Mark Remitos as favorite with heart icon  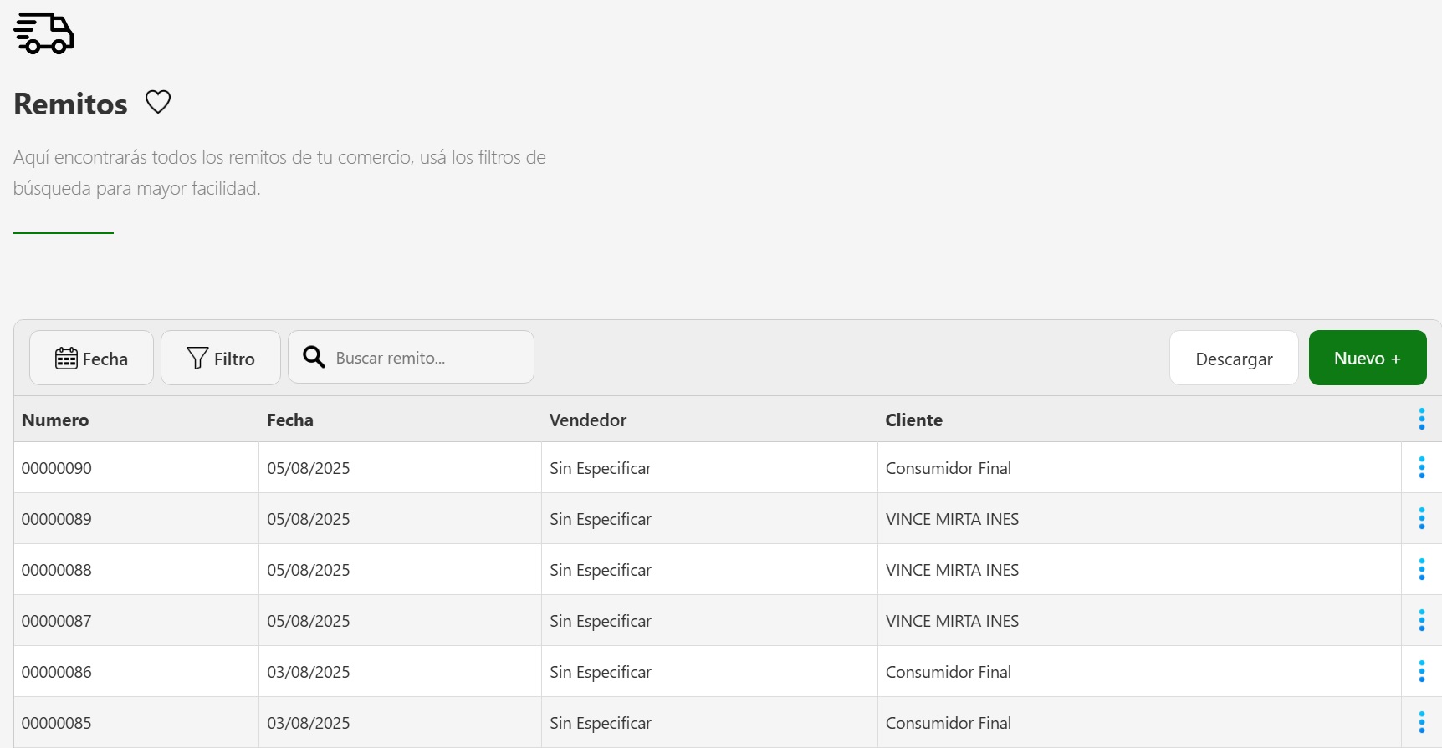coord(158,102)
